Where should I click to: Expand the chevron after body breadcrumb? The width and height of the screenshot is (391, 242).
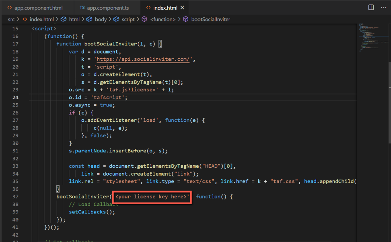110,19
